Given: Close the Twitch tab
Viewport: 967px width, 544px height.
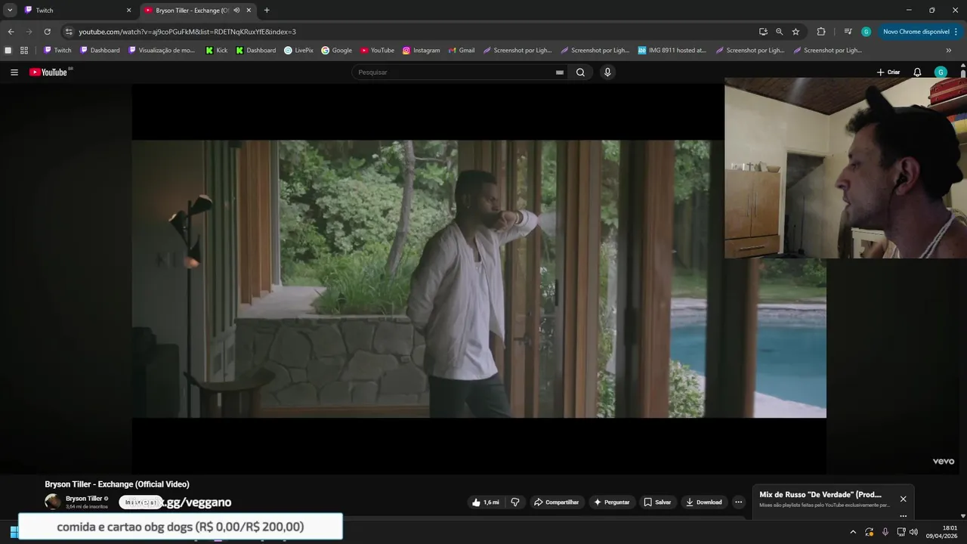Looking at the screenshot, I should point(128,11).
